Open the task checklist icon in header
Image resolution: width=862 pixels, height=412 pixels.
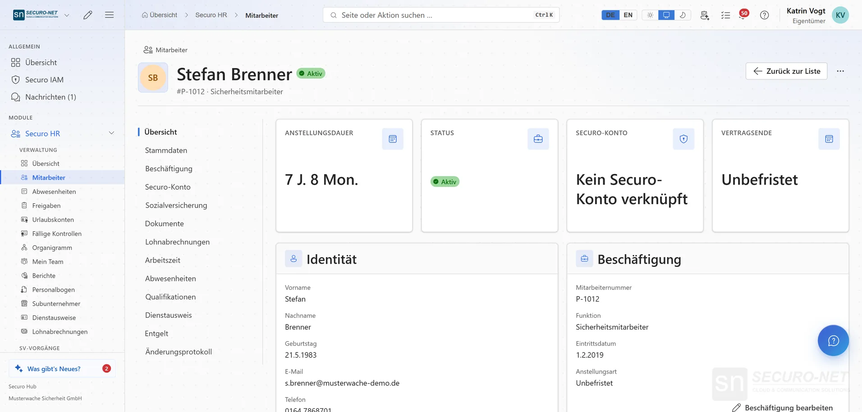click(x=725, y=15)
